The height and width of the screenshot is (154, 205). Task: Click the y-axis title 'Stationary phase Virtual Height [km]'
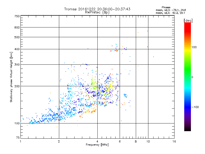[11, 77]
